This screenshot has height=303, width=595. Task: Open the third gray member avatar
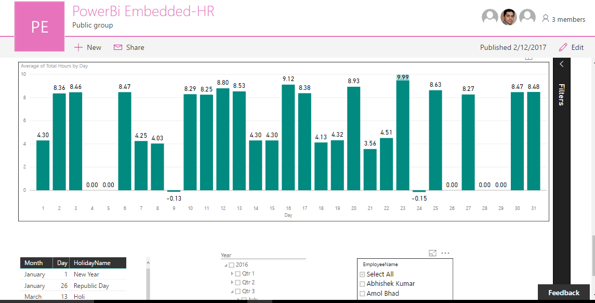[x=527, y=17]
